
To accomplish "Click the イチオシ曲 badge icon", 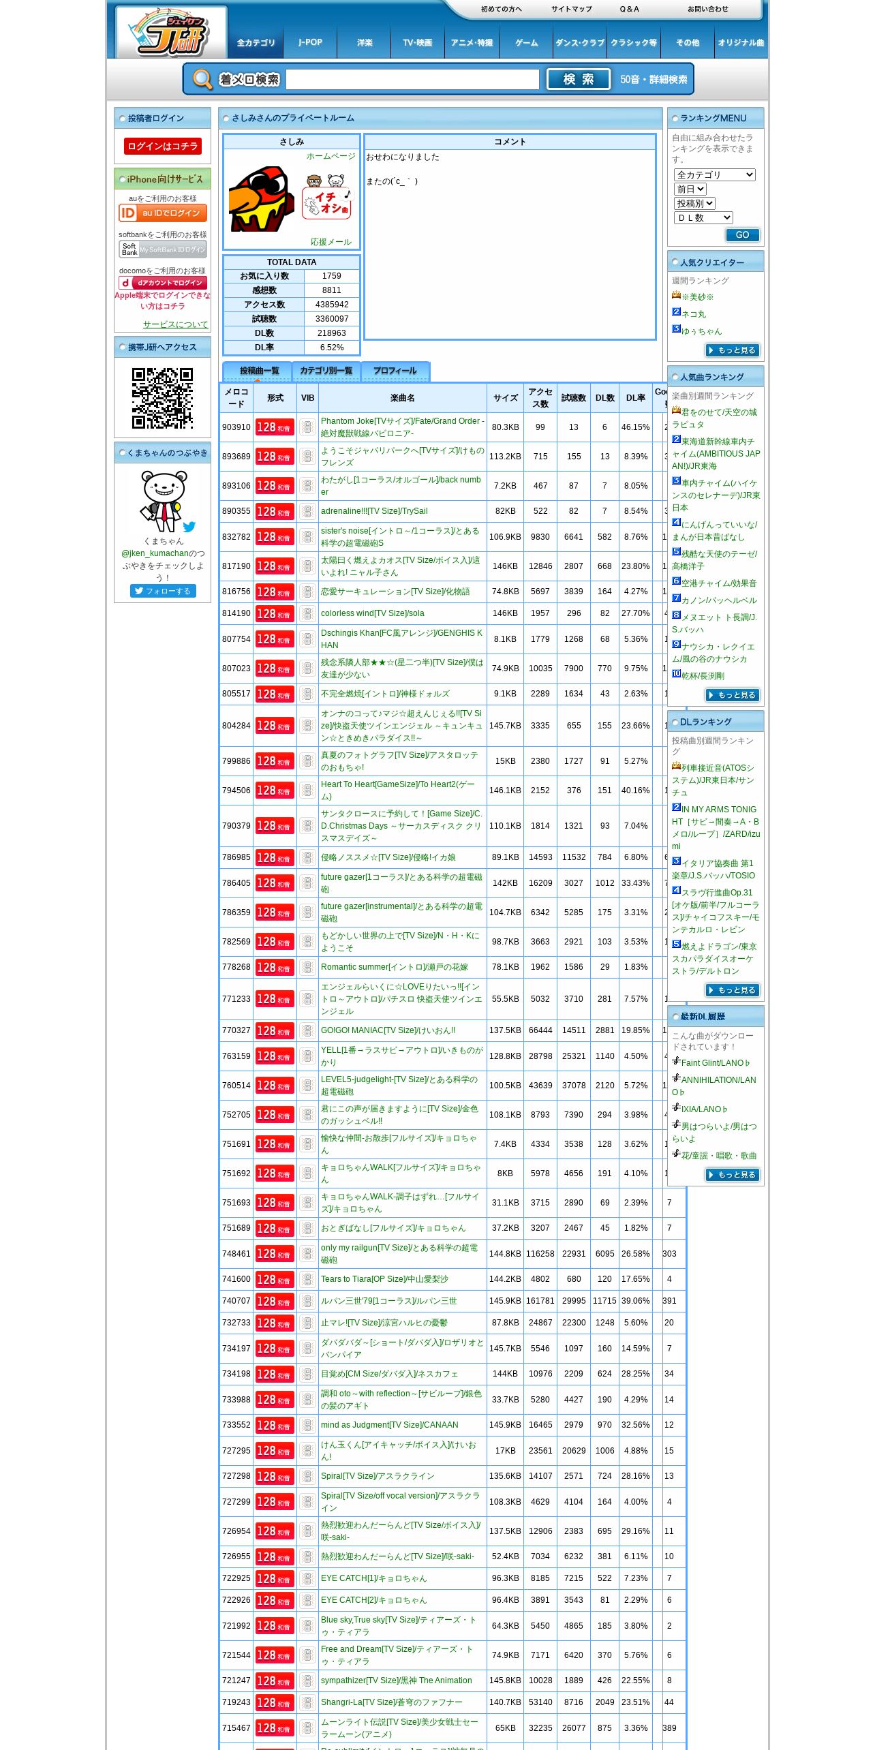I will point(326,197).
